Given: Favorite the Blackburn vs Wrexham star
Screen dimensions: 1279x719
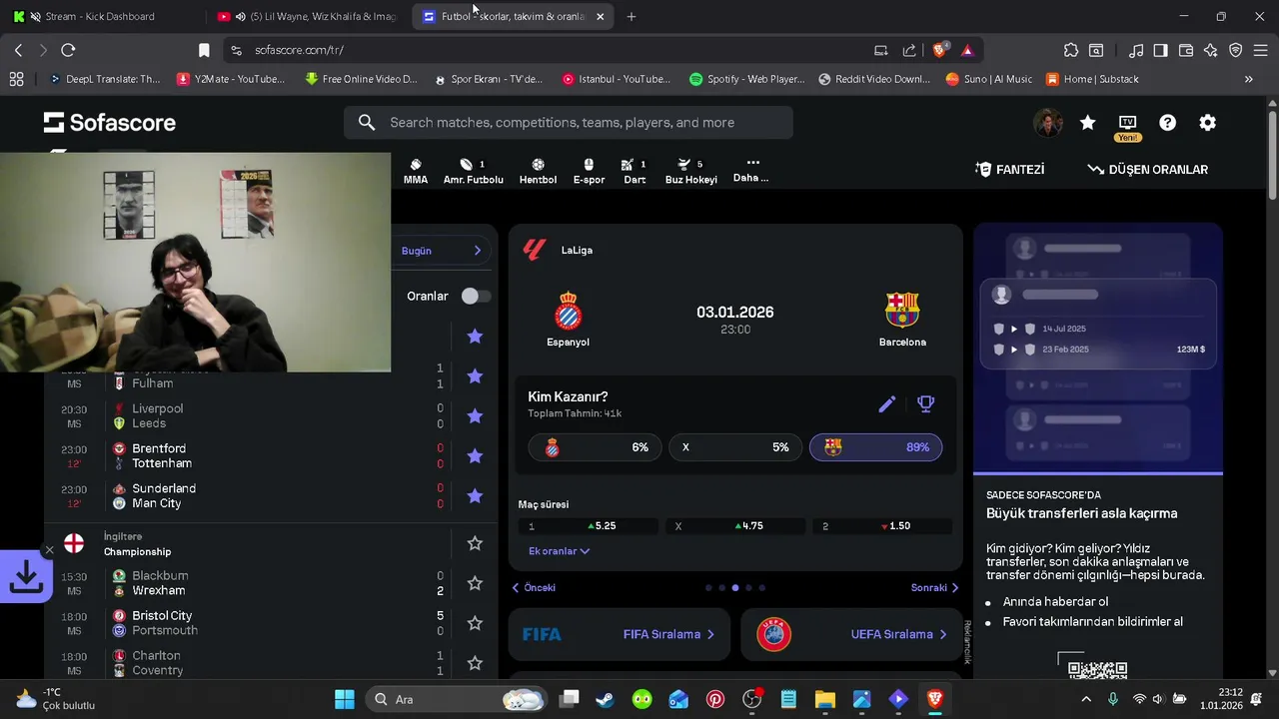Looking at the screenshot, I should (475, 583).
